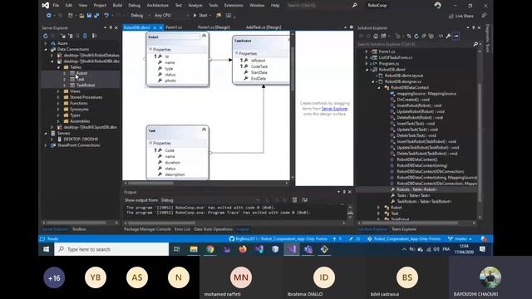Click the Undo toolbar icon

(106, 15)
